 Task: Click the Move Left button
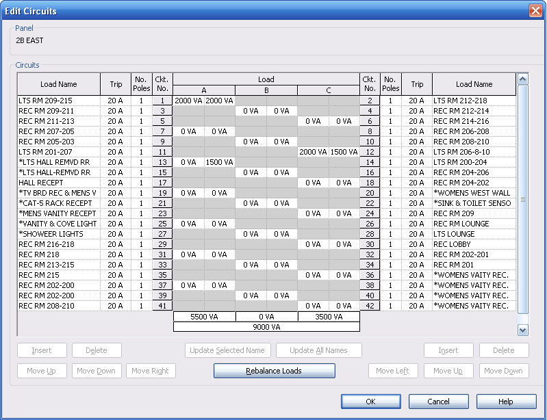393,371
